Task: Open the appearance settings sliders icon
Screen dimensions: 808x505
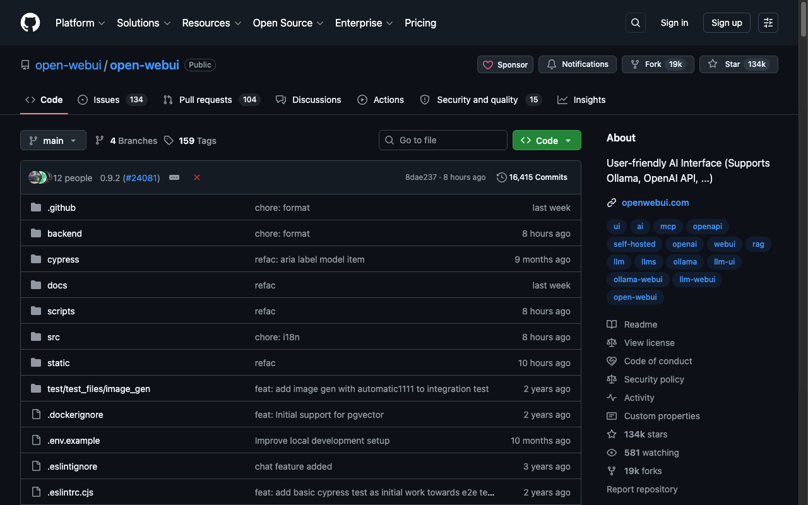Action: click(768, 23)
